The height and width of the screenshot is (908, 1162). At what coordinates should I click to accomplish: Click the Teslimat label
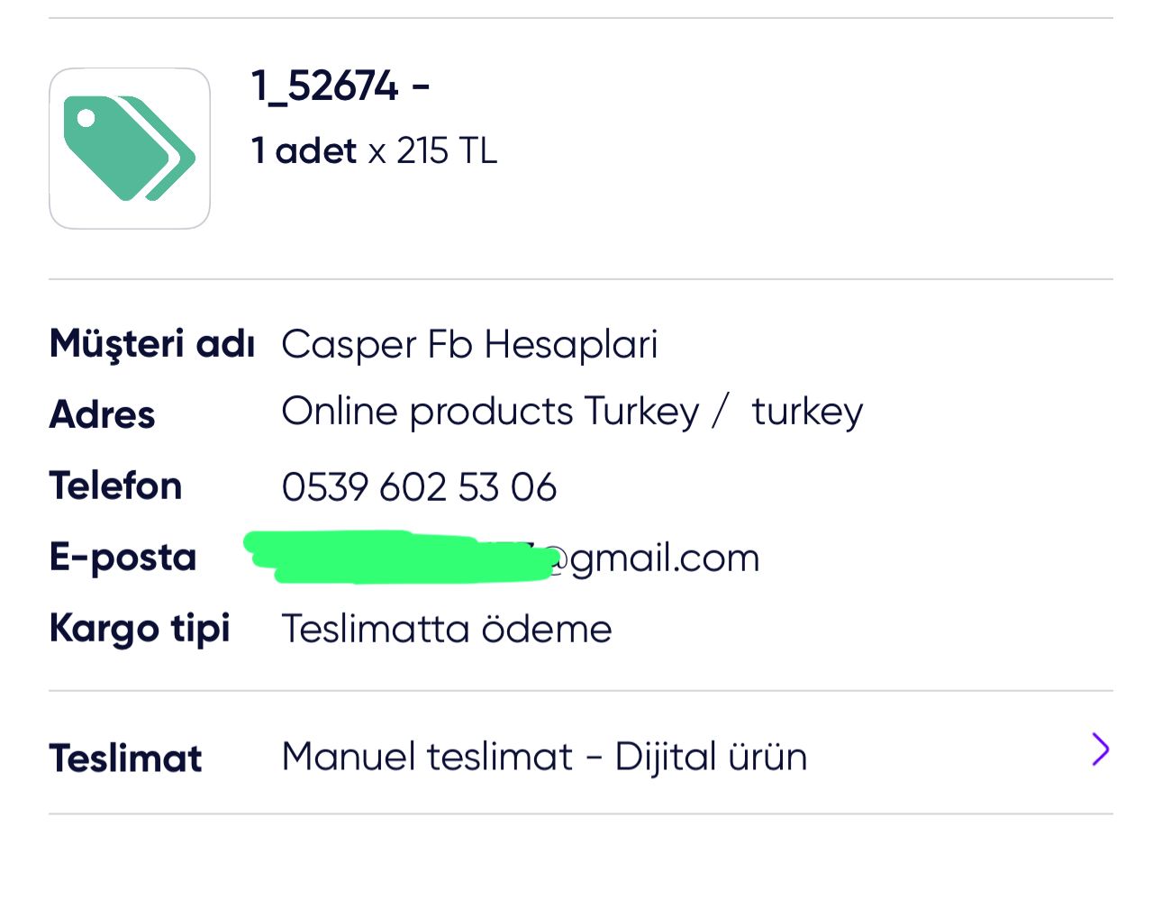point(125,758)
